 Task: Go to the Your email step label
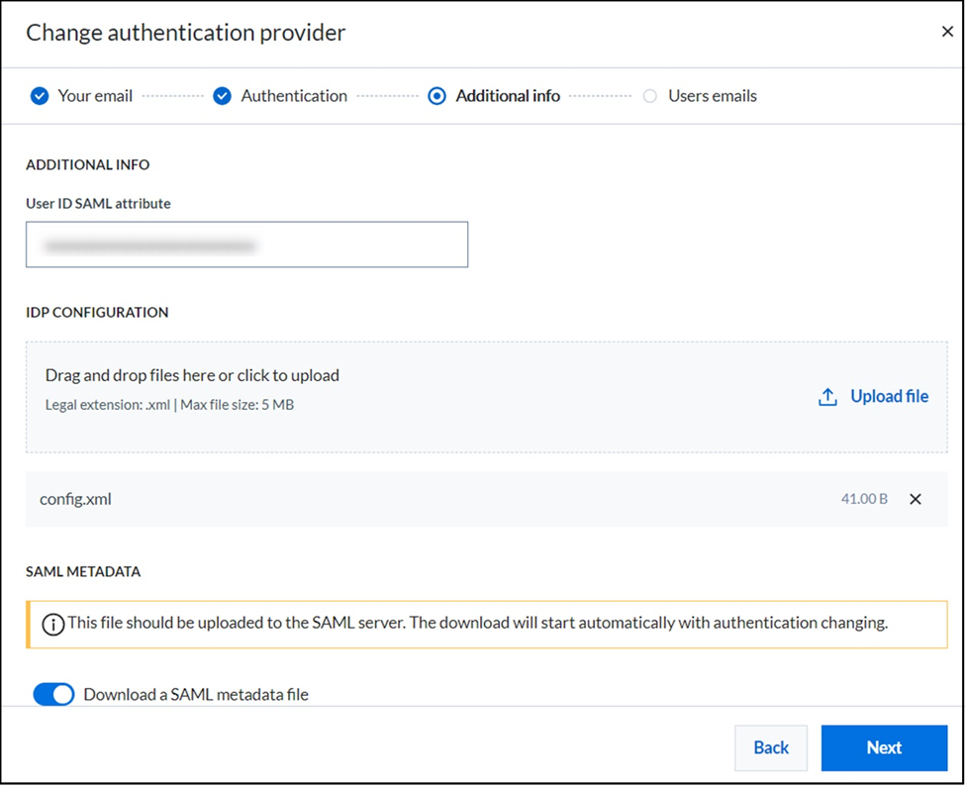(95, 96)
